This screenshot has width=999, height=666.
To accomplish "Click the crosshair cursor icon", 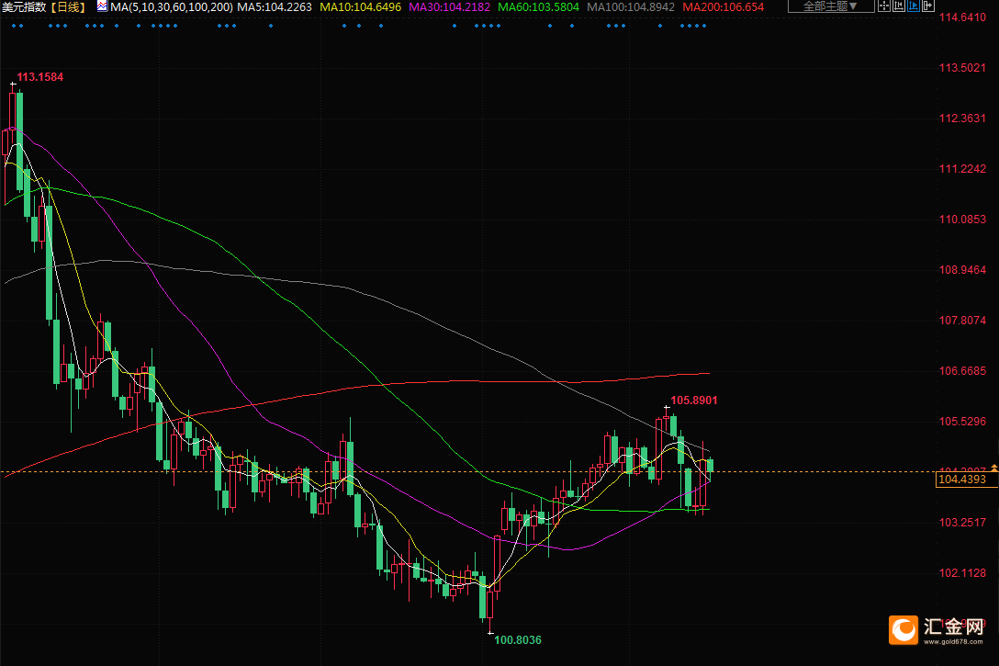I will pos(884,6).
